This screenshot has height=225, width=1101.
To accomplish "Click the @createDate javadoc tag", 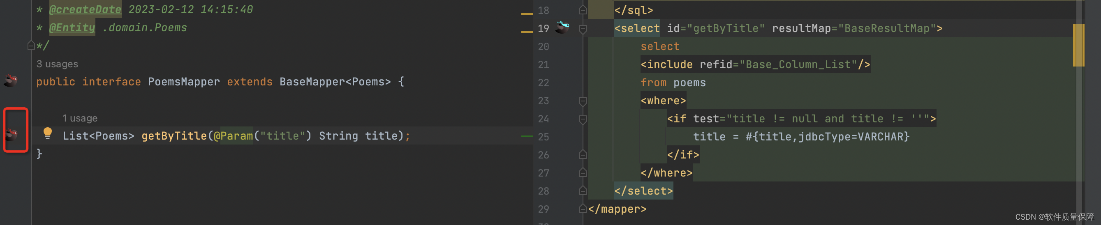I will tap(85, 9).
